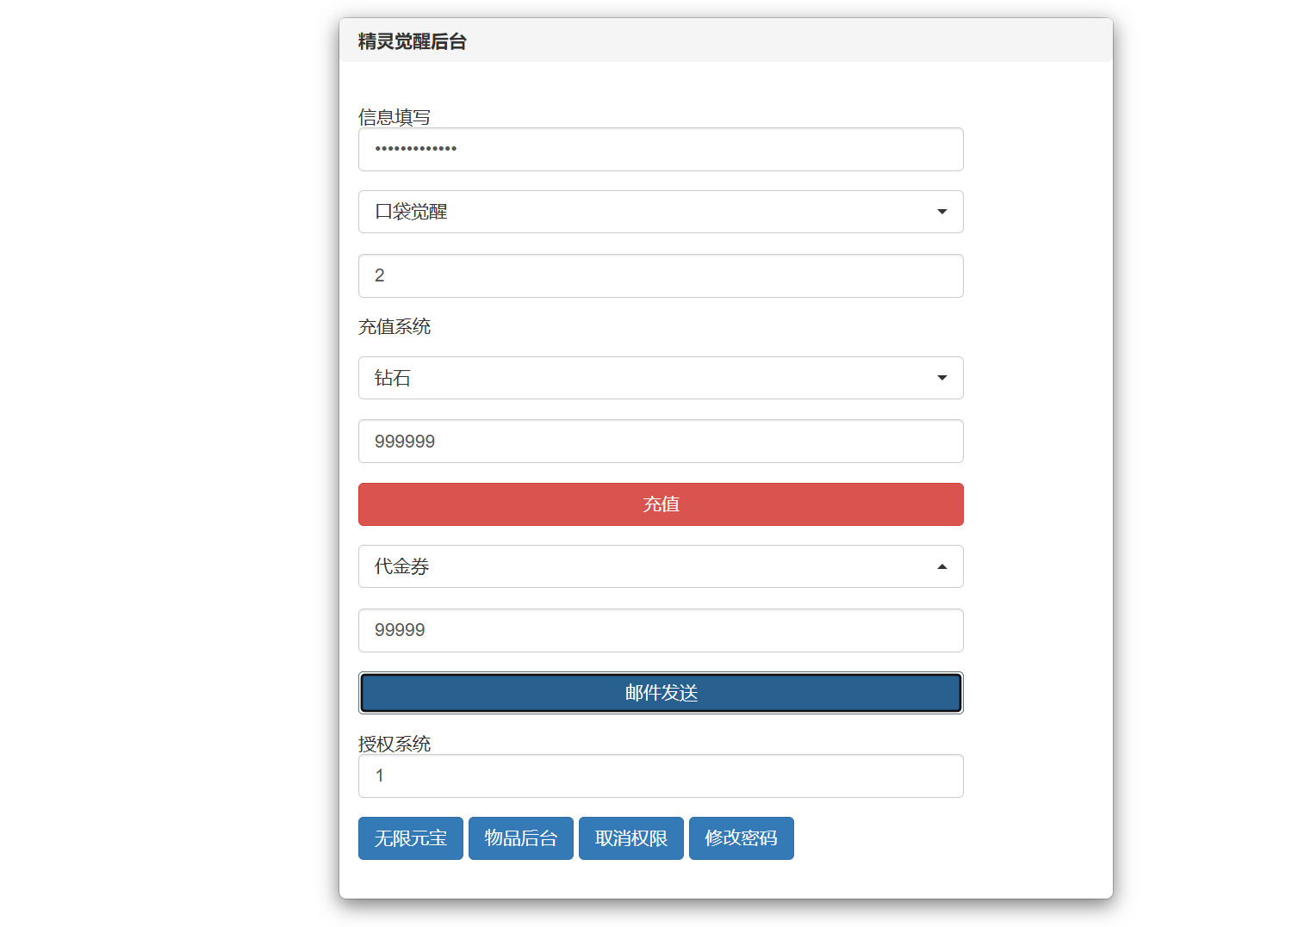Viewport: 1292px width, 927px height.
Task: Click the dropdown arrow next to 口袋觉醒
Action: pos(941,212)
